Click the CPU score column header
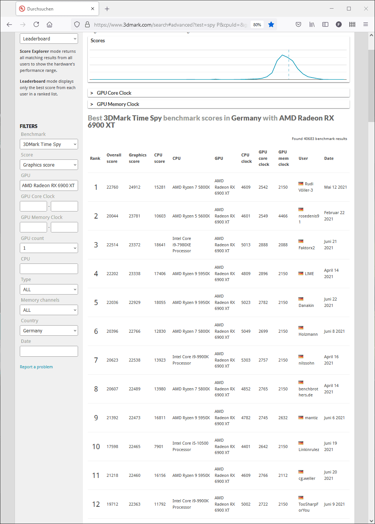The width and height of the screenshot is (375, 524). 159,158
